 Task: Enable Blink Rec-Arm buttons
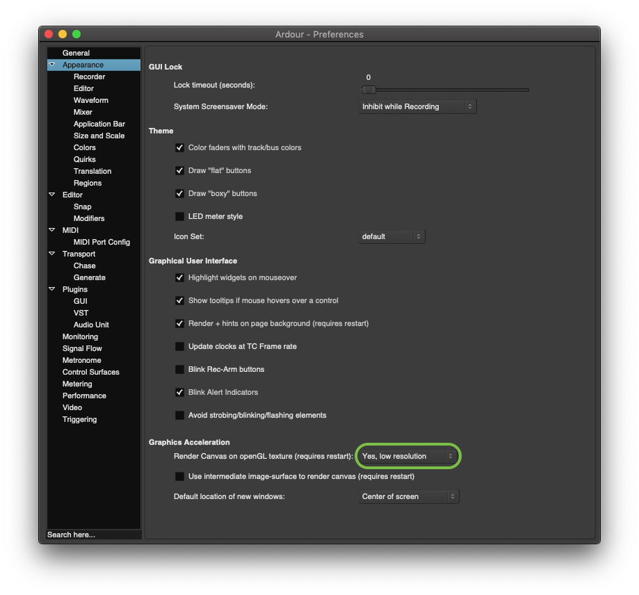coord(179,369)
